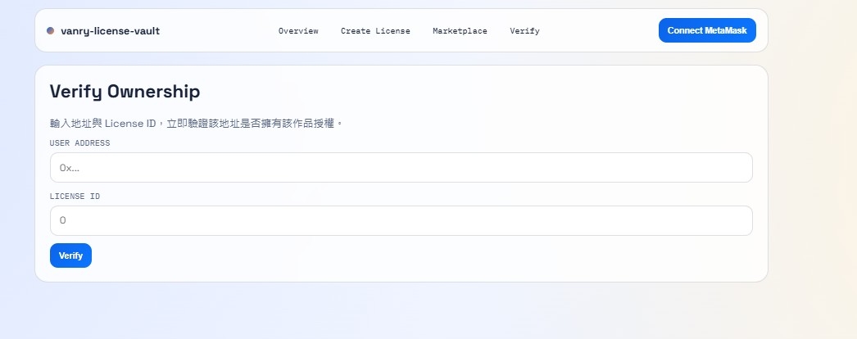Go to the Create License page
This screenshot has width=857, height=339.
(375, 31)
